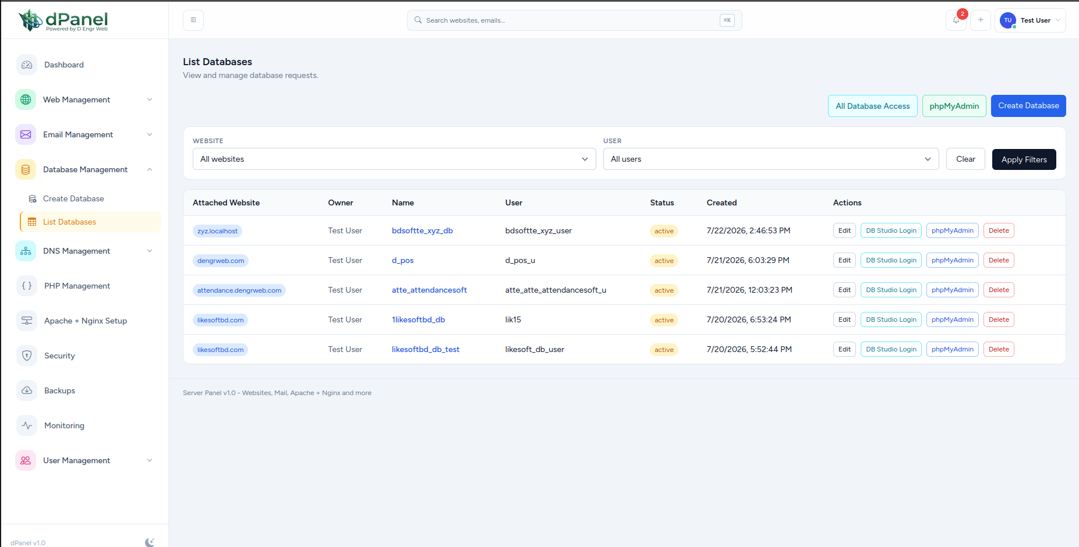Delete the 1likesoftbd_db database
Image resolution: width=1079 pixels, height=547 pixels.
[x=999, y=319]
